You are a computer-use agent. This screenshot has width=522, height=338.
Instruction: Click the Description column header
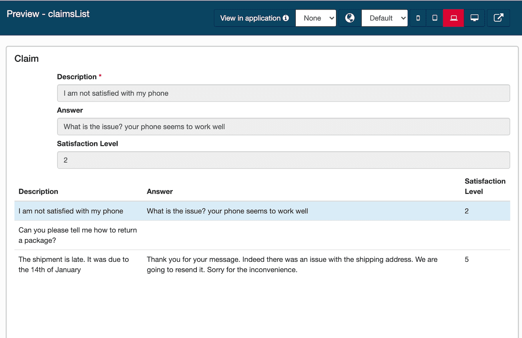[x=38, y=191]
